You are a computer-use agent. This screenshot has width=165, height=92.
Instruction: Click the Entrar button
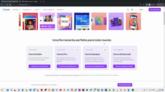tap(141, 10)
